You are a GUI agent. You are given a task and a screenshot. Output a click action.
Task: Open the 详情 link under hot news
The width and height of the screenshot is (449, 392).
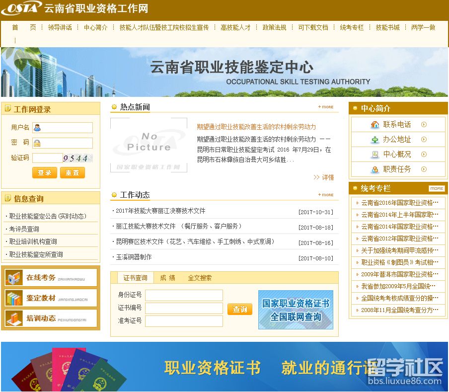click(x=328, y=177)
